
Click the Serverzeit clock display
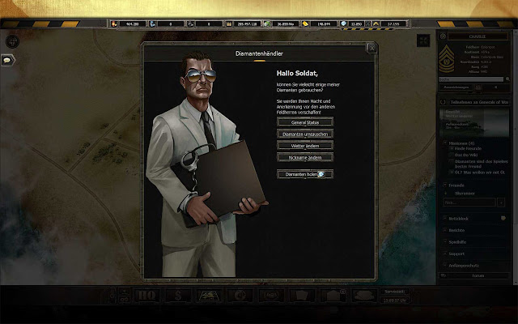(x=396, y=296)
